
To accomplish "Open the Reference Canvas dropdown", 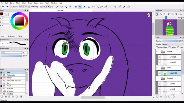I will coord(23,7).
